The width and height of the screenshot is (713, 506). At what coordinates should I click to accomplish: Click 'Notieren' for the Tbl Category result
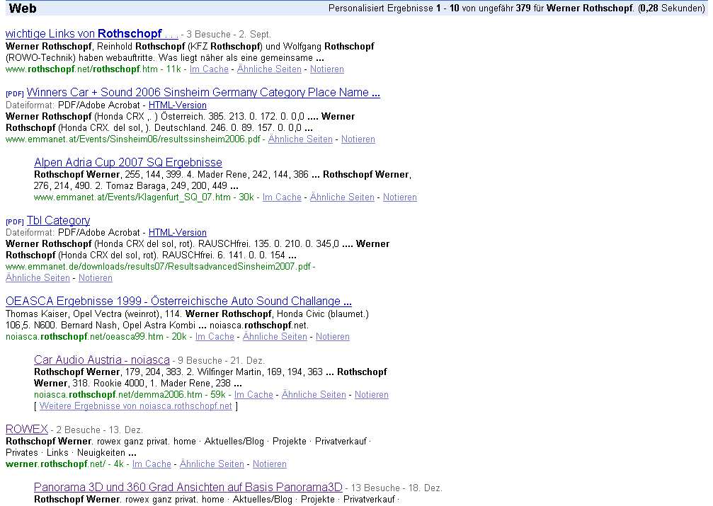96,278
